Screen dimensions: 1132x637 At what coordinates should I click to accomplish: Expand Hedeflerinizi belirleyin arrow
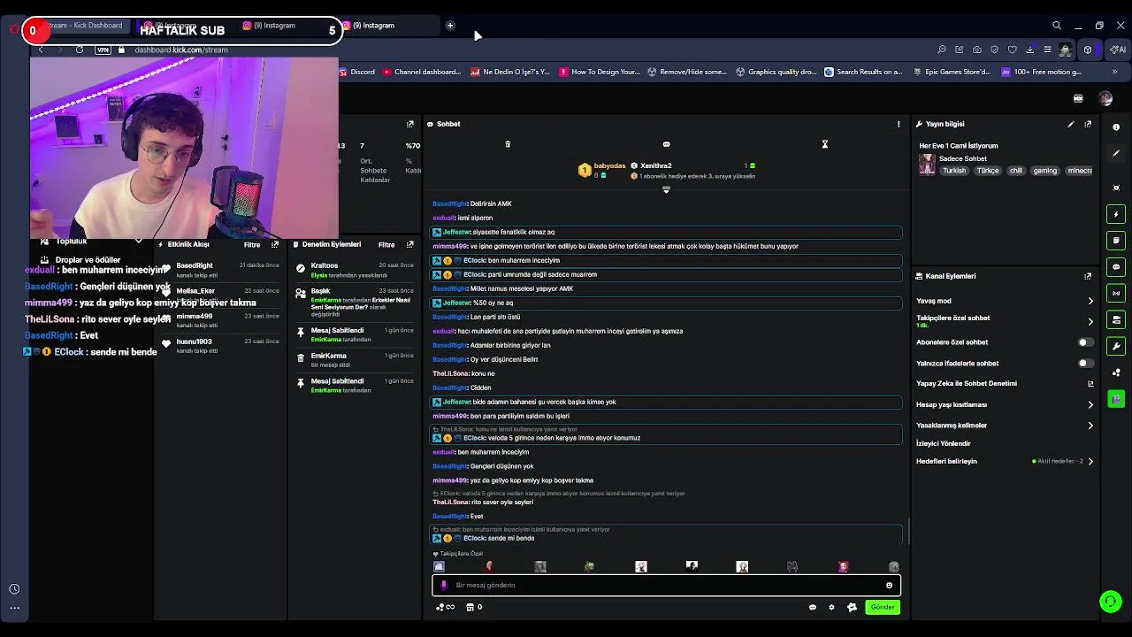(1090, 461)
